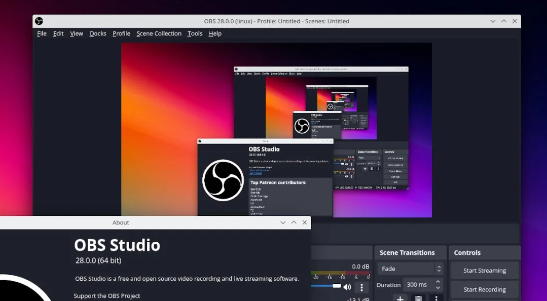Click the audio level meter bar

pyautogui.click(x=340, y=273)
